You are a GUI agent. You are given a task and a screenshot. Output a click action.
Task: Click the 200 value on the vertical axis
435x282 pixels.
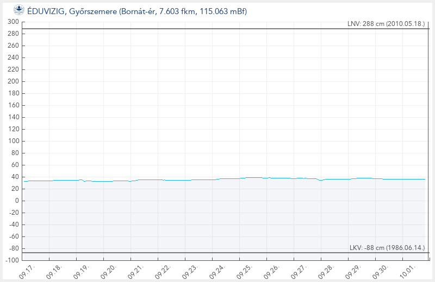coord(13,81)
